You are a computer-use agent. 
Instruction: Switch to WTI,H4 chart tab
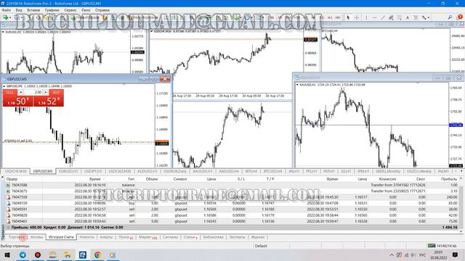pos(251,171)
